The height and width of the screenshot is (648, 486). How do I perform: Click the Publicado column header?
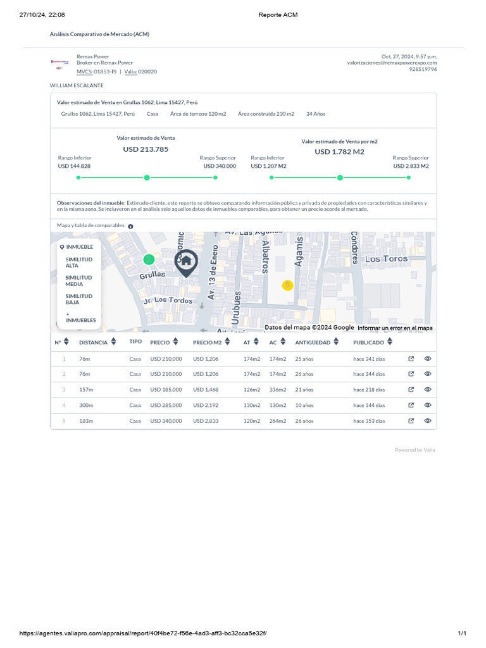pyautogui.click(x=368, y=342)
